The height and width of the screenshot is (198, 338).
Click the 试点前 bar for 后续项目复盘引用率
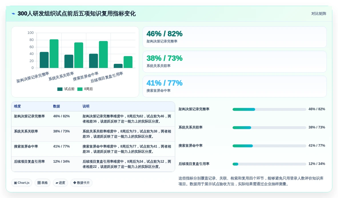118,66
